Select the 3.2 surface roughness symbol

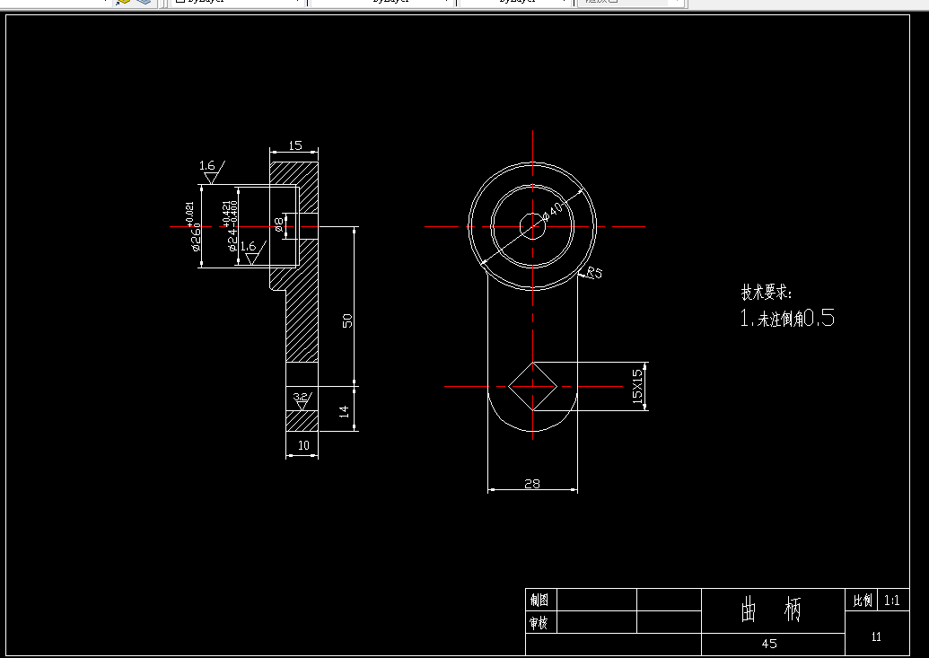coord(302,400)
